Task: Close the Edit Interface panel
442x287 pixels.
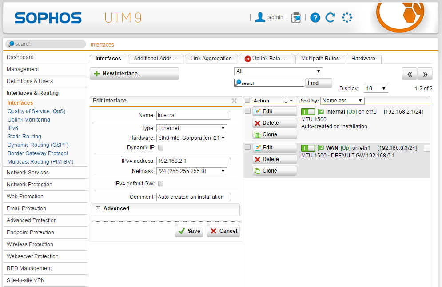Action: tap(234, 101)
